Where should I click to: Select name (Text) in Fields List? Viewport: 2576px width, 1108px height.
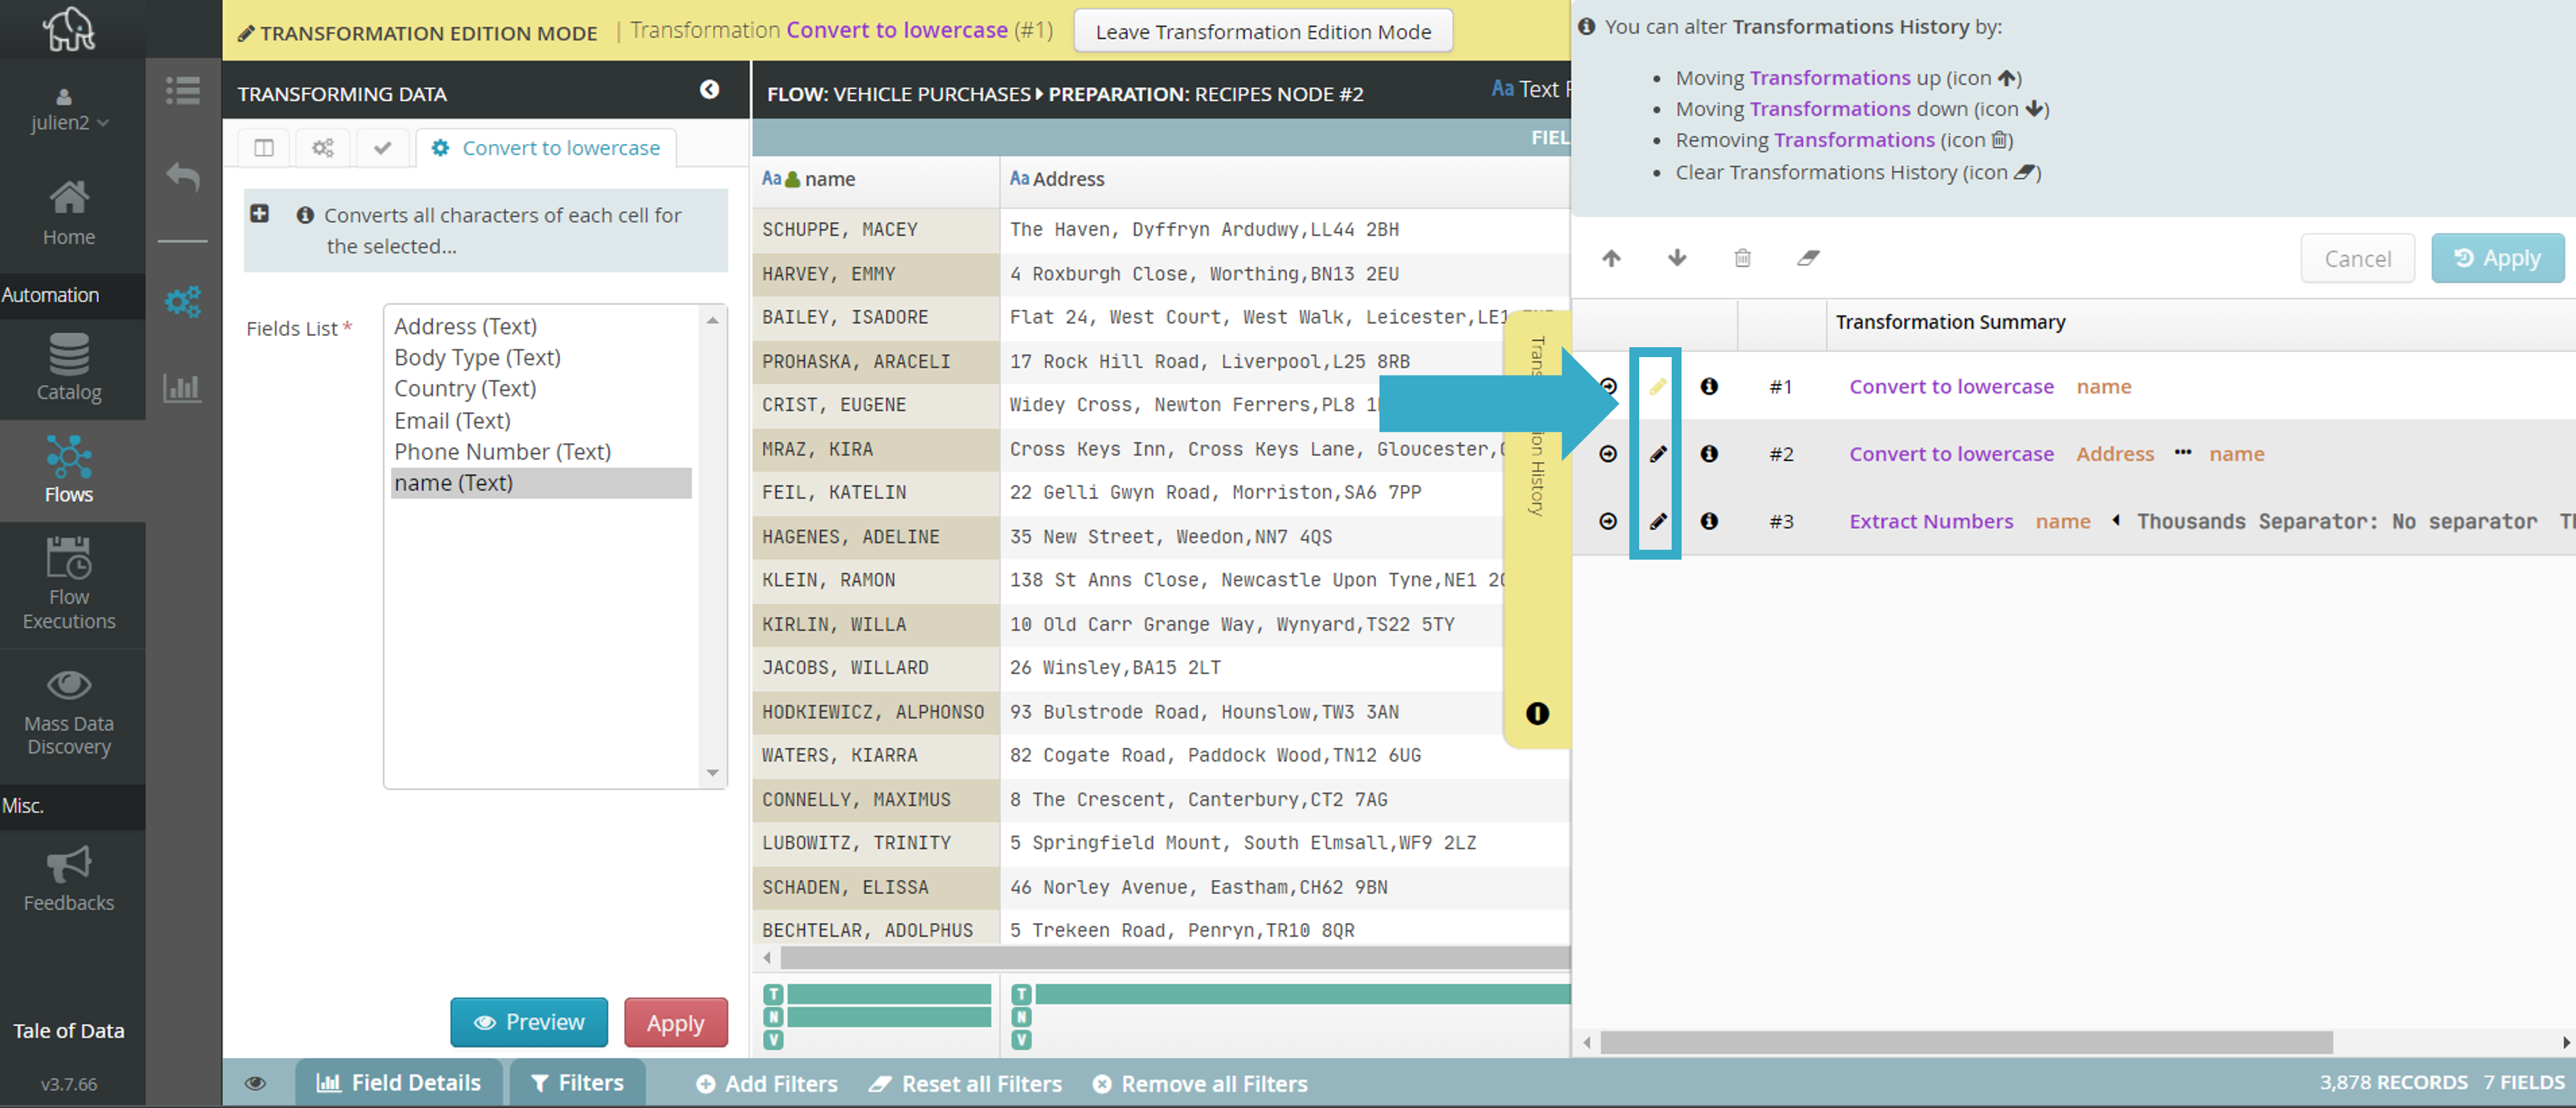point(541,483)
